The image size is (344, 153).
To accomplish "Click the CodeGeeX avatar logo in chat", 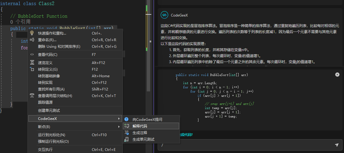I will (x=164, y=15).
